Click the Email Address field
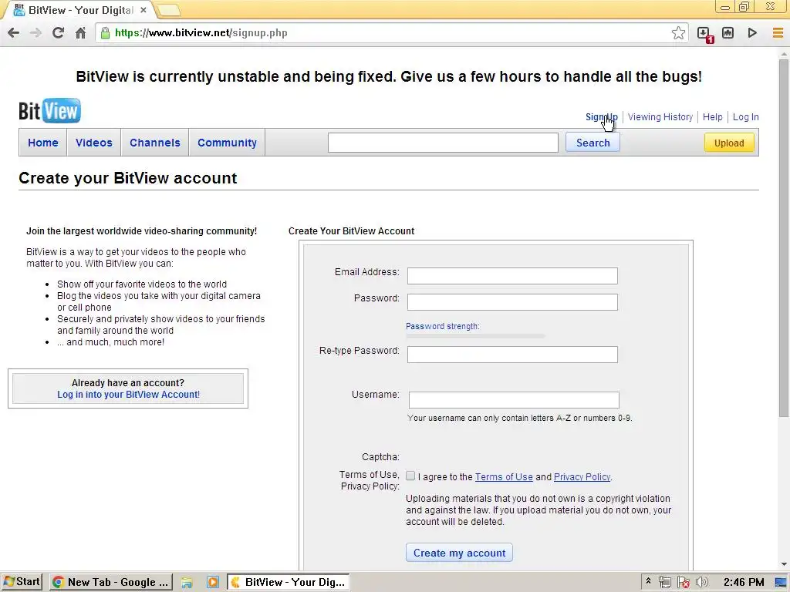Screen dimensions: 790x592 tap(512, 275)
